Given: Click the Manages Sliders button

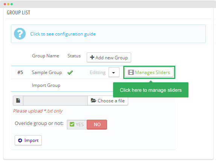Looking at the screenshot, I should 149,72.
